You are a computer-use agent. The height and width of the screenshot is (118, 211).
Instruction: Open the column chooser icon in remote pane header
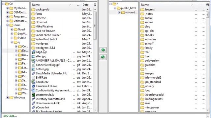[207, 5]
